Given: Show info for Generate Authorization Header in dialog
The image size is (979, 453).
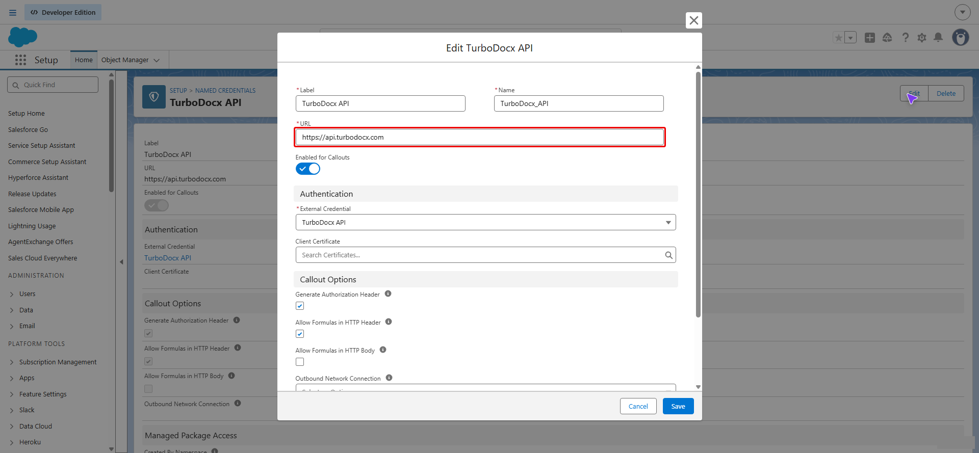Looking at the screenshot, I should tap(388, 294).
